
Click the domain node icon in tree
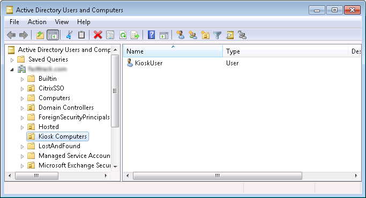coord(22,69)
